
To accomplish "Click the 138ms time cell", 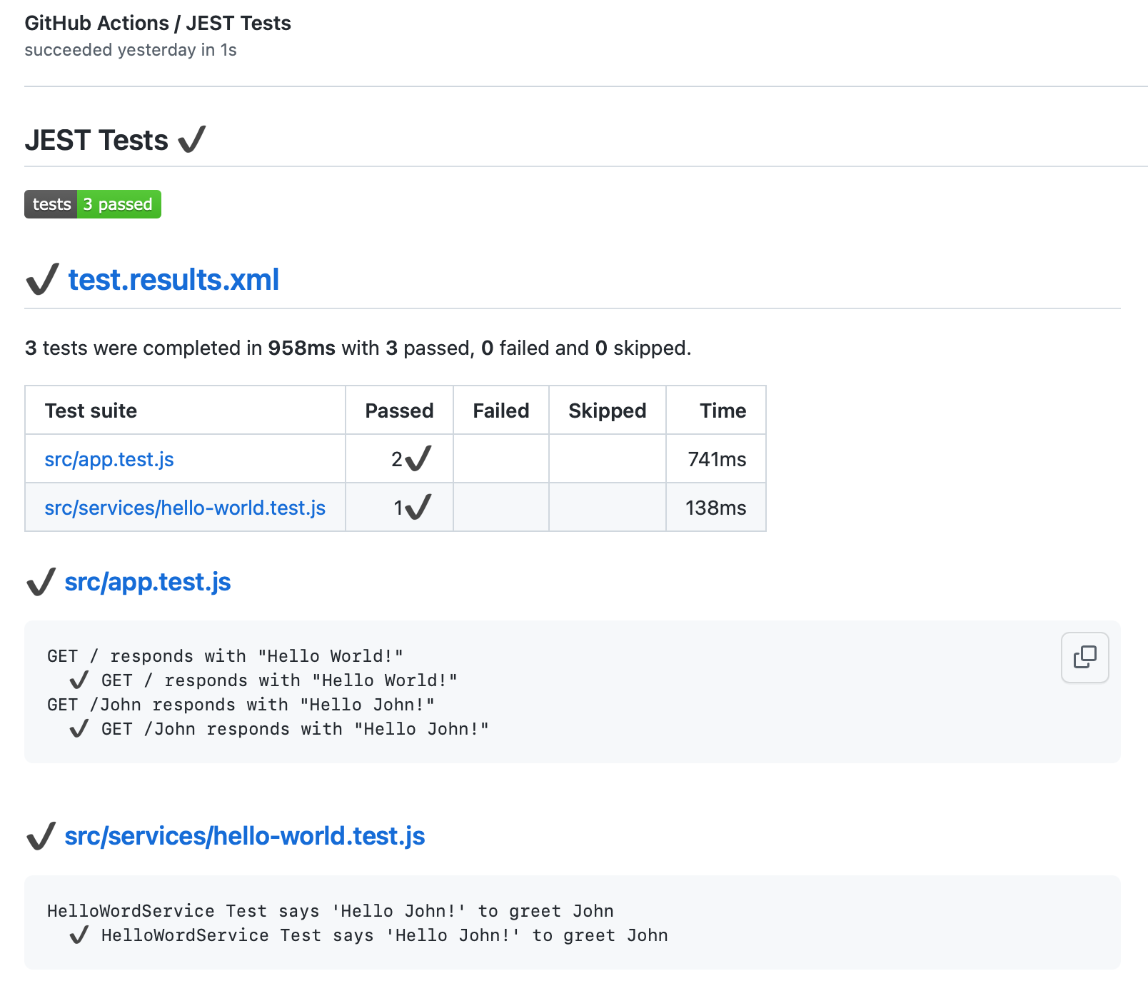I will tap(716, 508).
